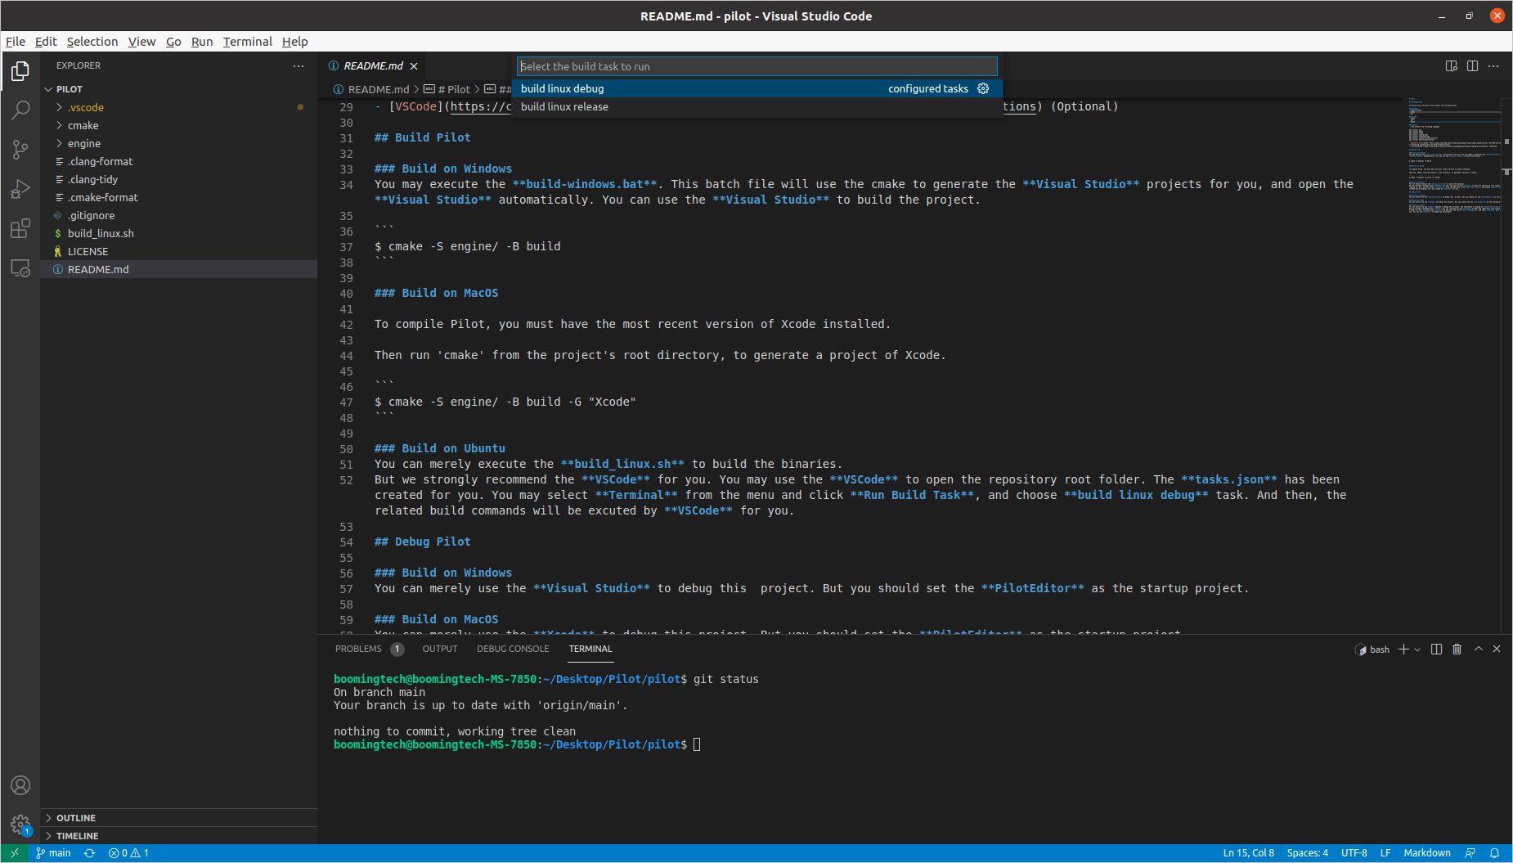Change encoding UTF-8 in status bar

pyautogui.click(x=1354, y=852)
